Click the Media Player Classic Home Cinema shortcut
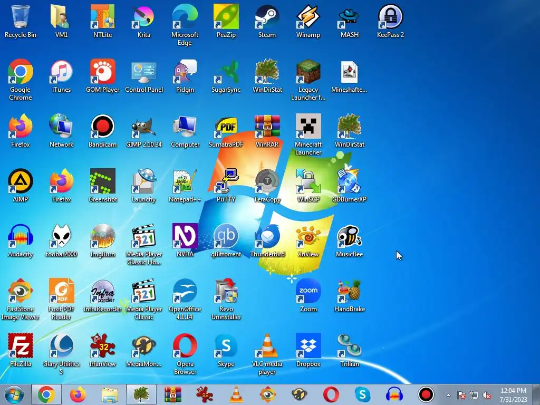540x405 pixels. click(x=143, y=244)
